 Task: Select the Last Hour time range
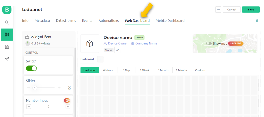[90, 70]
